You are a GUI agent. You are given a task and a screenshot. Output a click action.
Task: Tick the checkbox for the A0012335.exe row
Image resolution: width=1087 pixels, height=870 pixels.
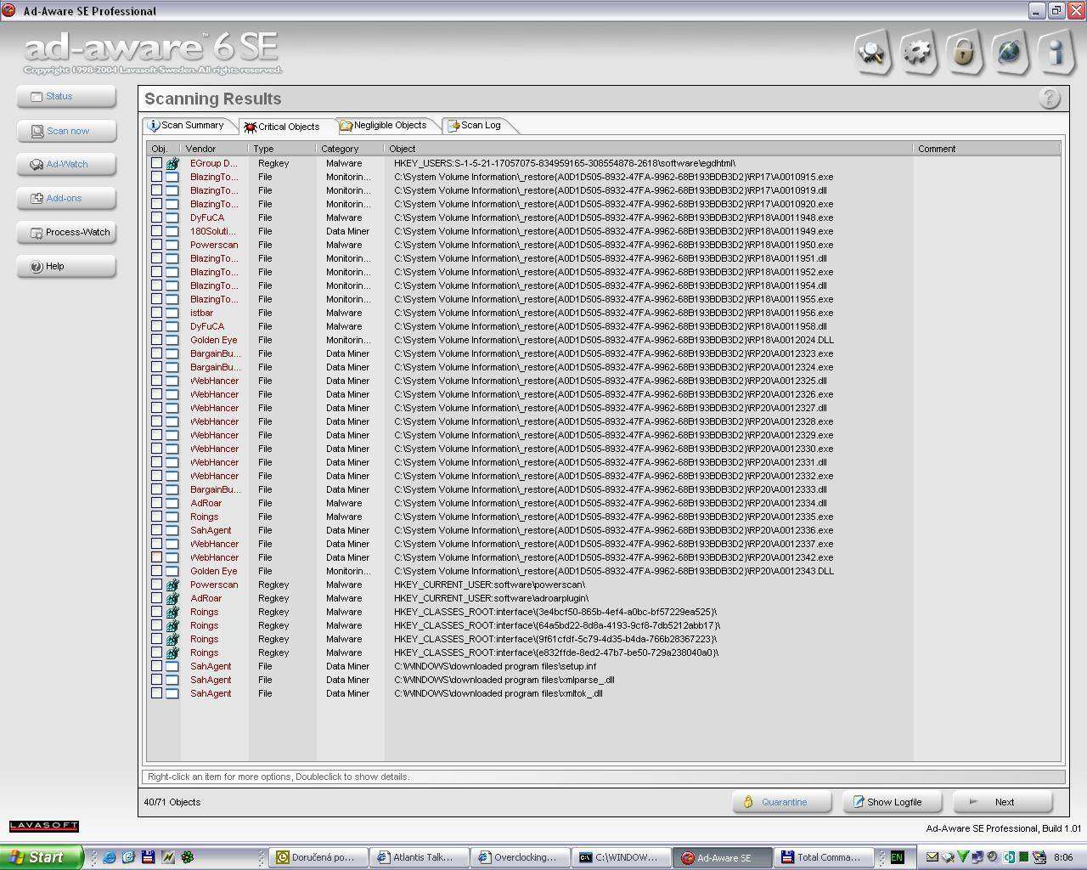(x=156, y=517)
